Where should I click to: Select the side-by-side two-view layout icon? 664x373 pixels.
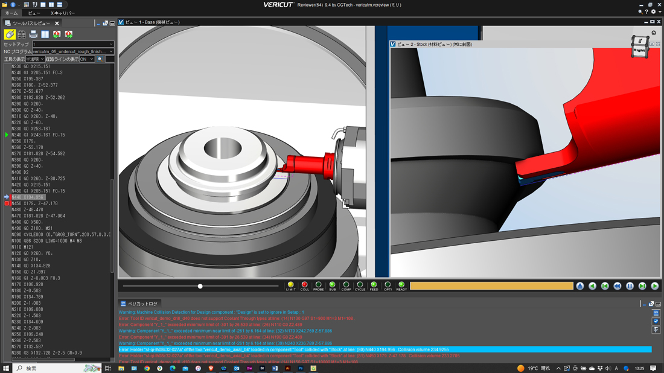tap(51, 5)
